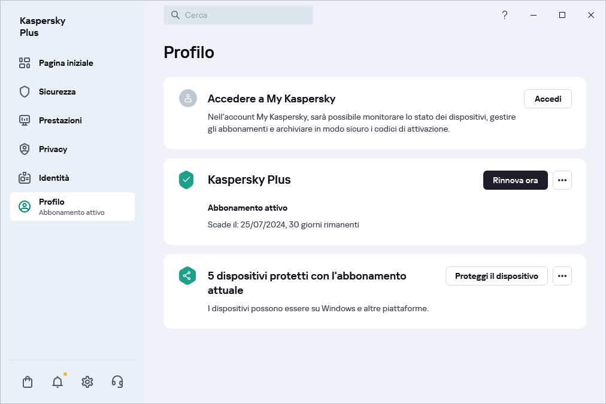Open the settings gear icon

tap(87, 382)
